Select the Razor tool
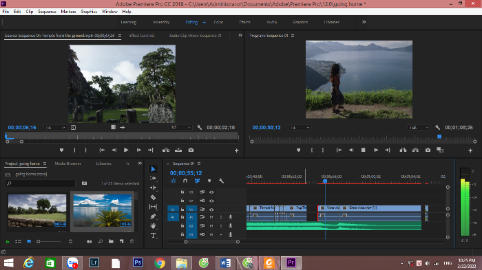The height and width of the screenshot is (270, 482). (153, 197)
